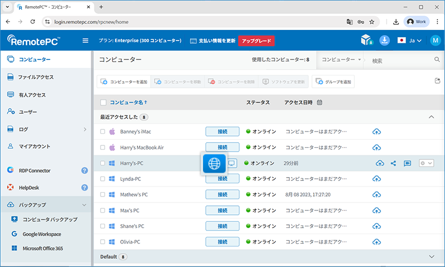Image resolution: width=445 pixels, height=267 pixels.
Task: Expand the ログ sidebar submenu arrow
Action: 85,129
